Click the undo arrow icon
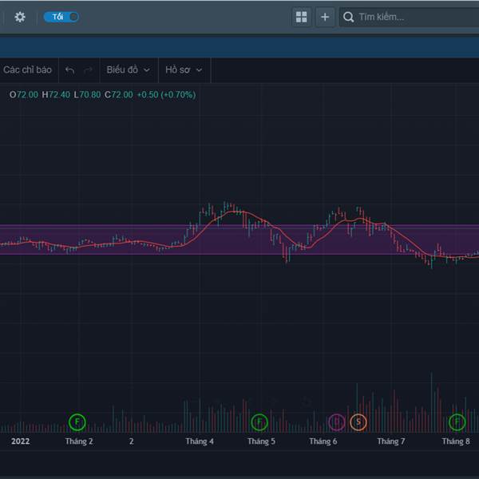 pyautogui.click(x=70, y=70)
